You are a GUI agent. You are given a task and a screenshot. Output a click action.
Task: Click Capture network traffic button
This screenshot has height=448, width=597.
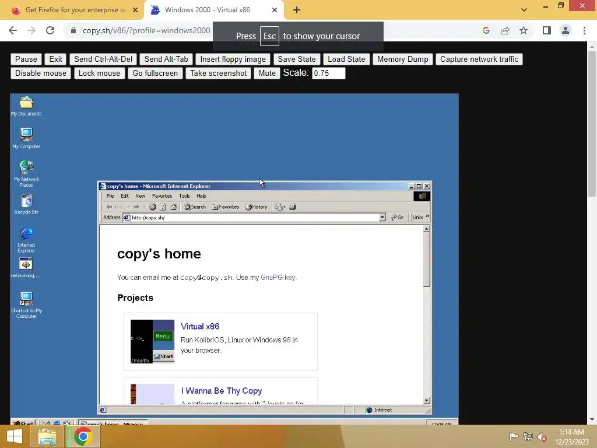pos(479,59)
